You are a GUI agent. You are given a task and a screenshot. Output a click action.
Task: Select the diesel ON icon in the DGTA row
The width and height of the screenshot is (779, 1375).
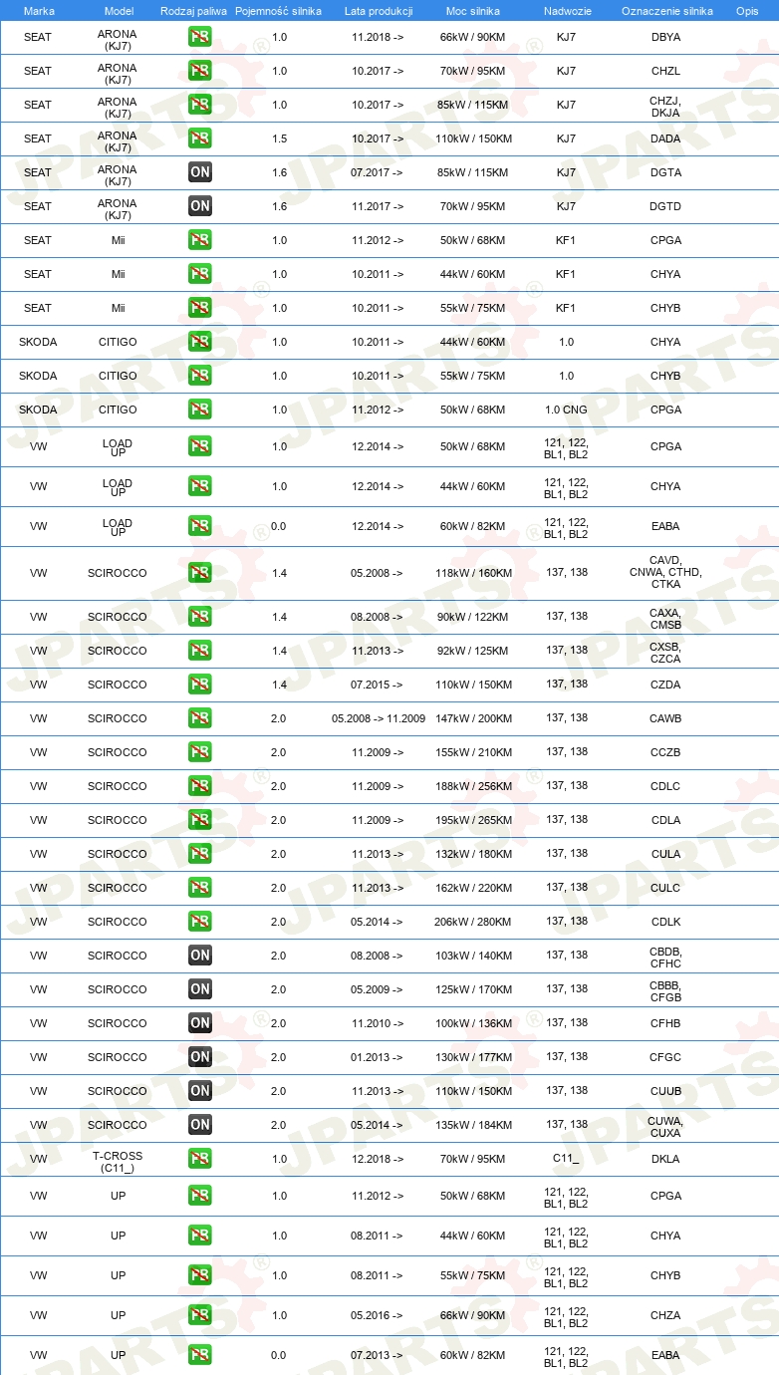200,172
